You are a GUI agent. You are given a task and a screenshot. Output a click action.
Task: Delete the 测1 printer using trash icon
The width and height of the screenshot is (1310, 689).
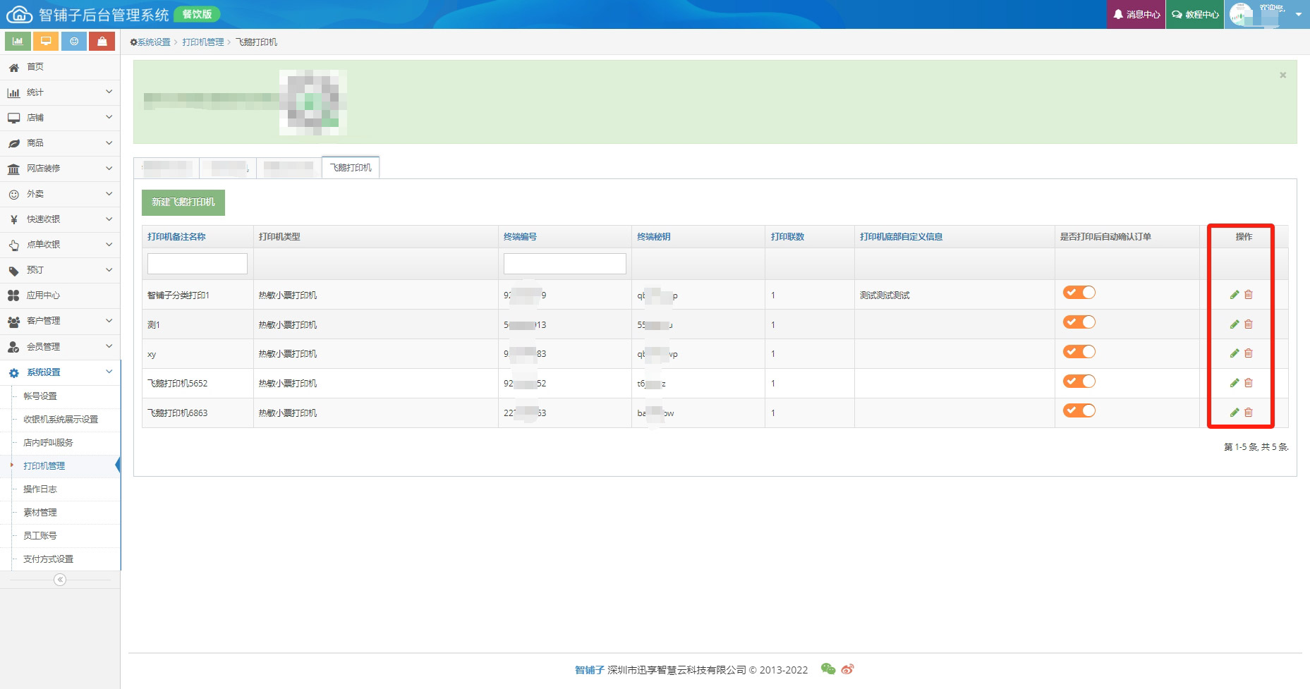[x=1249, y=324]
